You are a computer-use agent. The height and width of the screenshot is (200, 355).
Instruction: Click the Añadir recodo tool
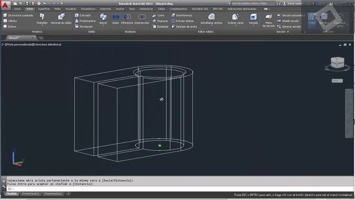[x=288, y=21]
